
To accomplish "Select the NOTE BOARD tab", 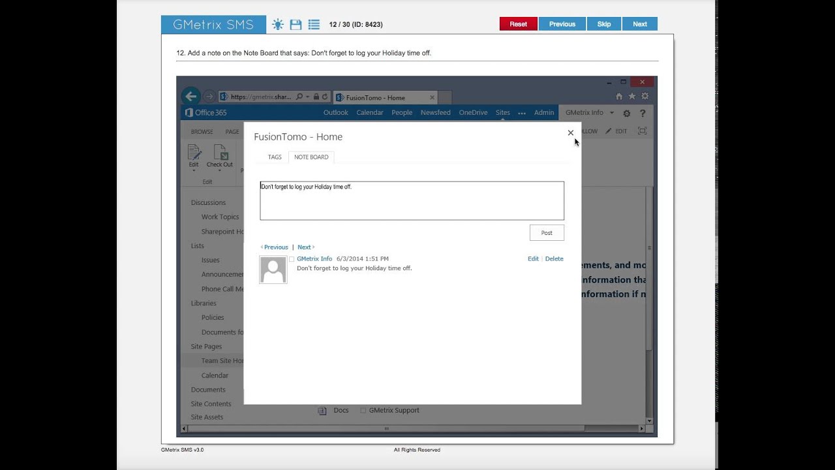I will (311, 157).
